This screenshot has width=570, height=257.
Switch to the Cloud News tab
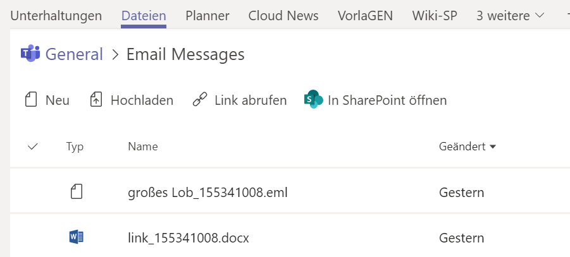click(283, 16)
